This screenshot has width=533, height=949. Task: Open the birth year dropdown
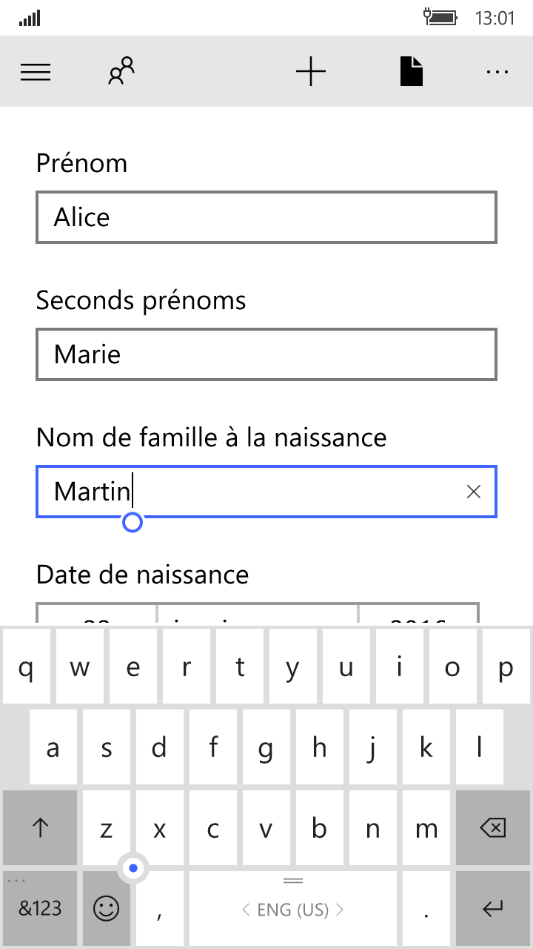click(419, 614)
